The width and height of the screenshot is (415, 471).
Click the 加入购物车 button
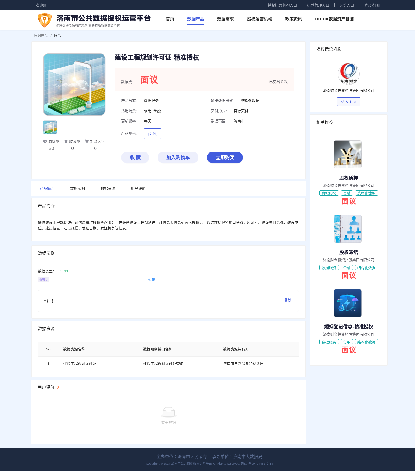(178, 157)
